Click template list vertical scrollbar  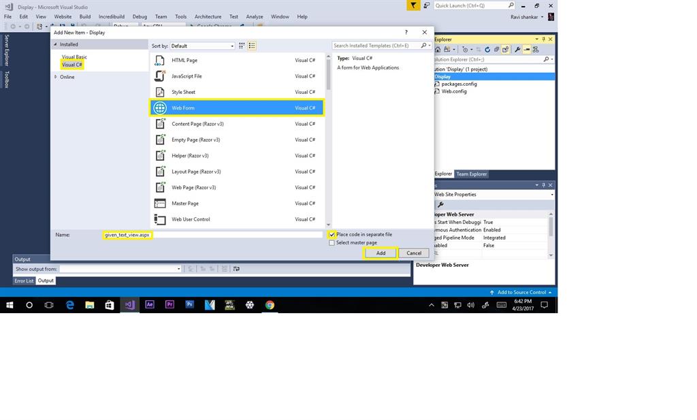click(x=329, y=140)
